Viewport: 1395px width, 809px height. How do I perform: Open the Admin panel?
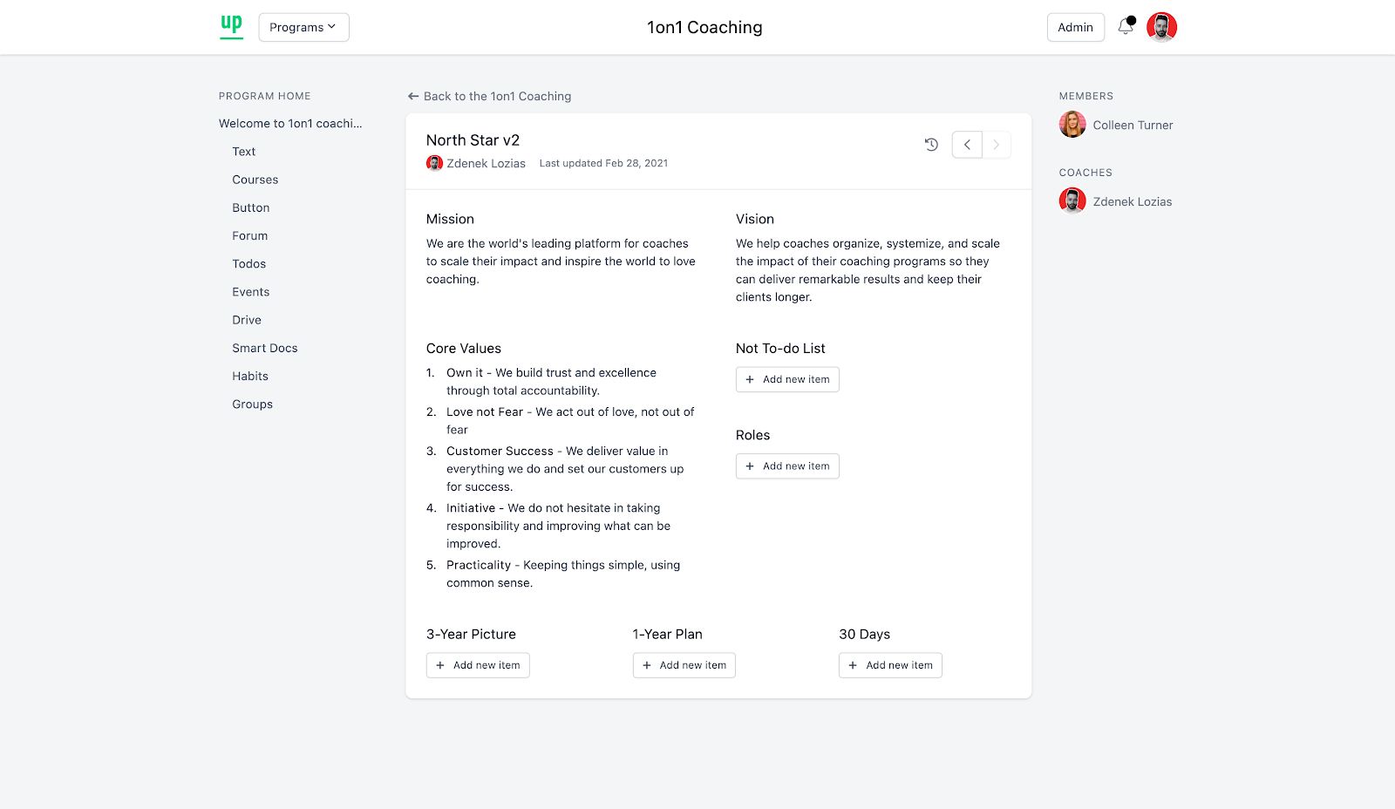coord(1075,27)
